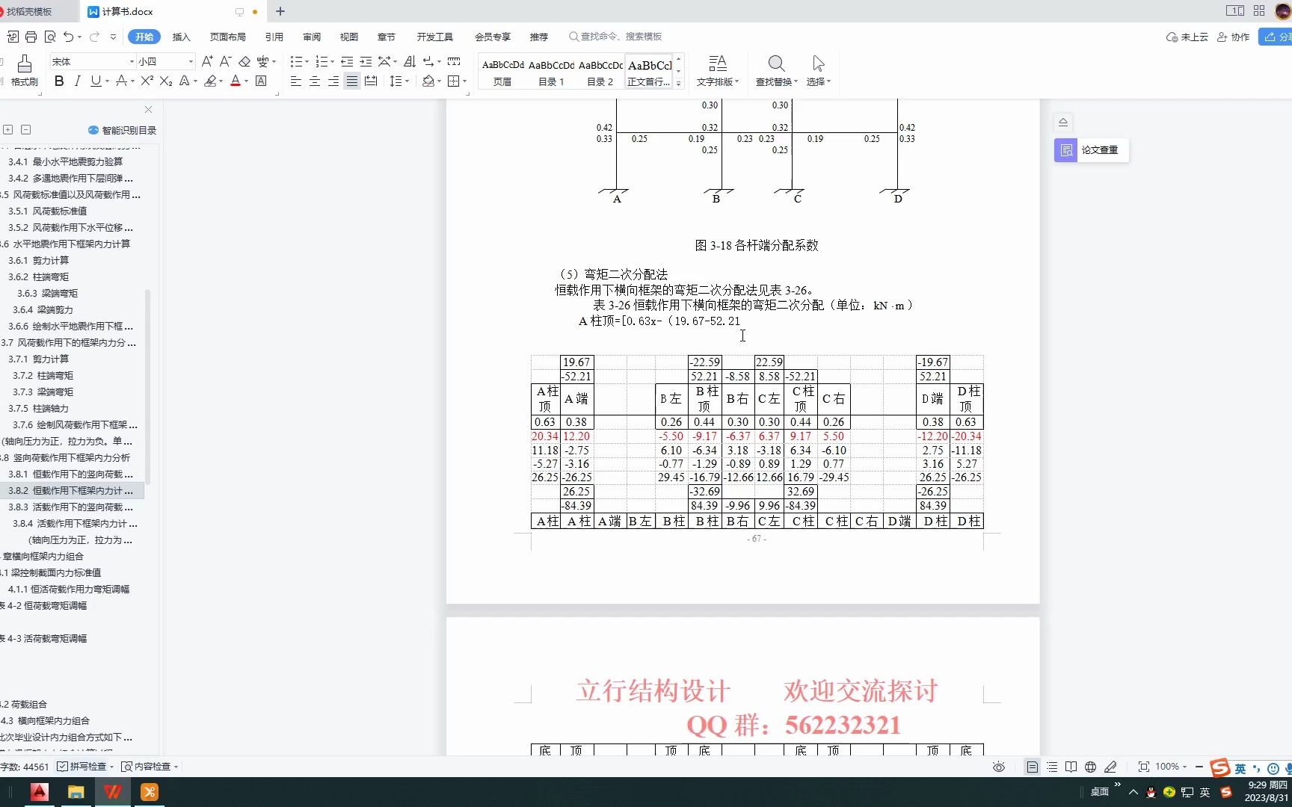This screenshot has width=1292, height=807.
Task: Switch to reading layout view
Action: click(x=1071, y=767)
